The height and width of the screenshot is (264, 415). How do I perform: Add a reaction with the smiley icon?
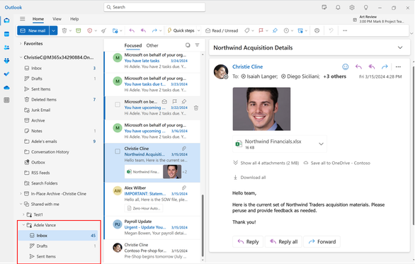tap(346, 67)
